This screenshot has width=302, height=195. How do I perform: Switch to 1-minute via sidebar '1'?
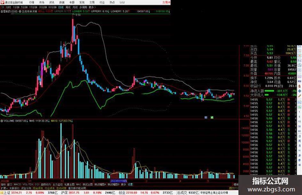point(299,112)
